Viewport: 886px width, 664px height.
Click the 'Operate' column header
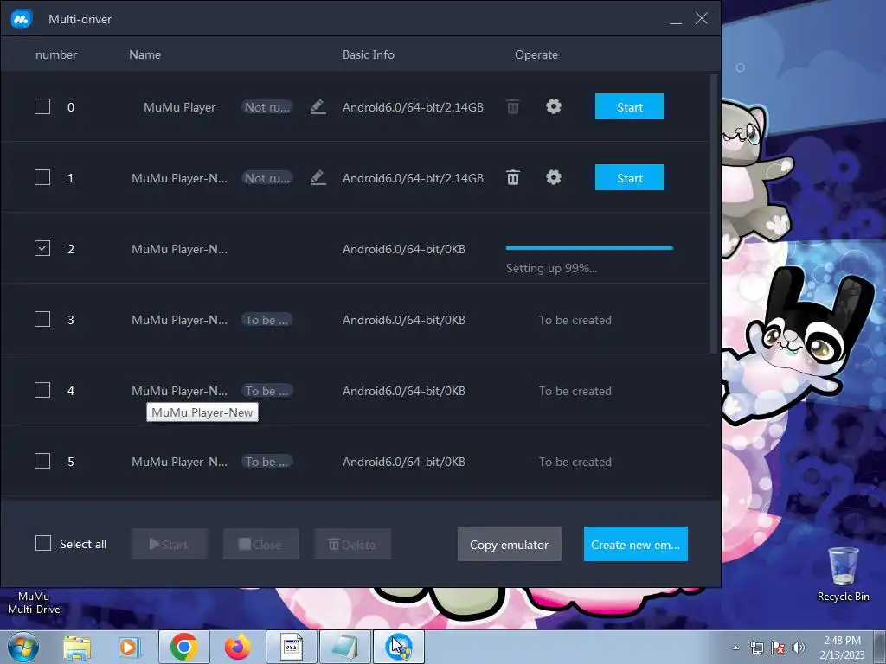(x=536, y=54)
